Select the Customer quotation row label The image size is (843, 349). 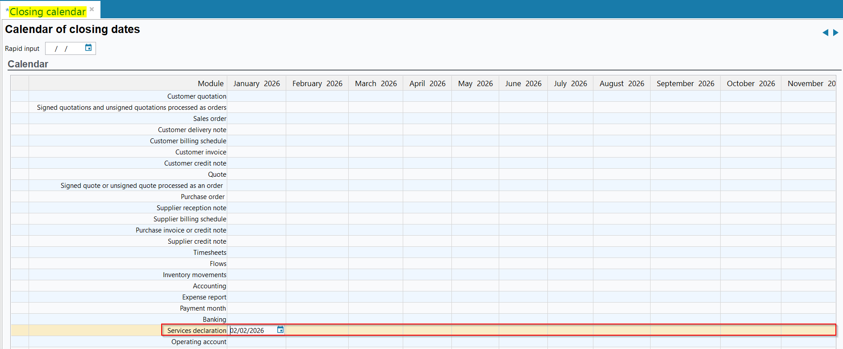click(196, 96)
